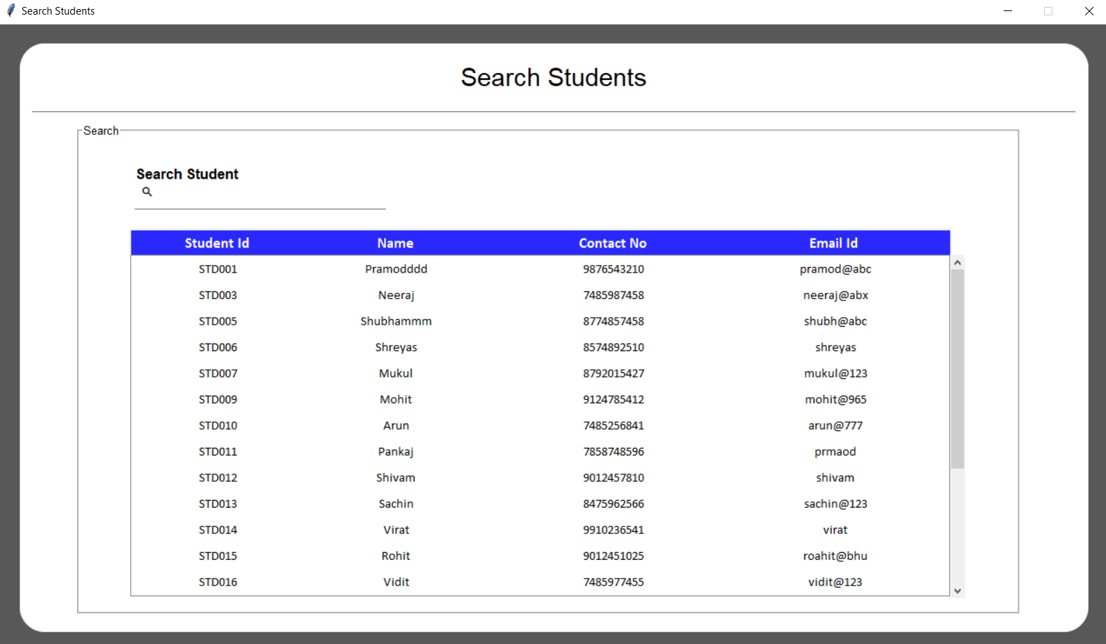Click the scrollbar down arrow

coord(957,591)
